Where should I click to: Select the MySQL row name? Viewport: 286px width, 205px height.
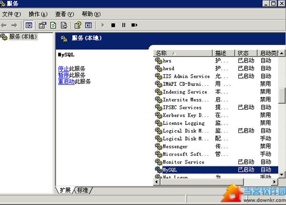tap(170, 170)
